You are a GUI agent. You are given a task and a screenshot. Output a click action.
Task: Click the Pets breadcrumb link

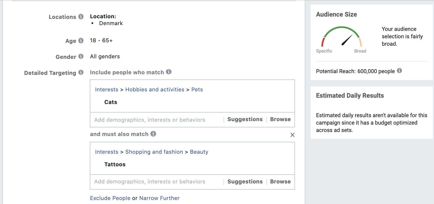197,90
